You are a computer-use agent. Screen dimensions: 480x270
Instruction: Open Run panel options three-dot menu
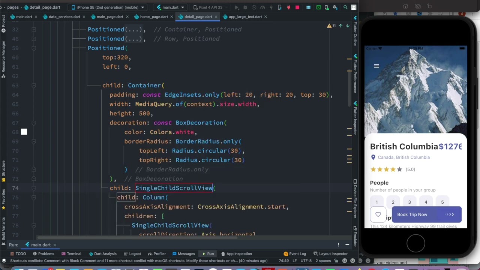[339, 245]
